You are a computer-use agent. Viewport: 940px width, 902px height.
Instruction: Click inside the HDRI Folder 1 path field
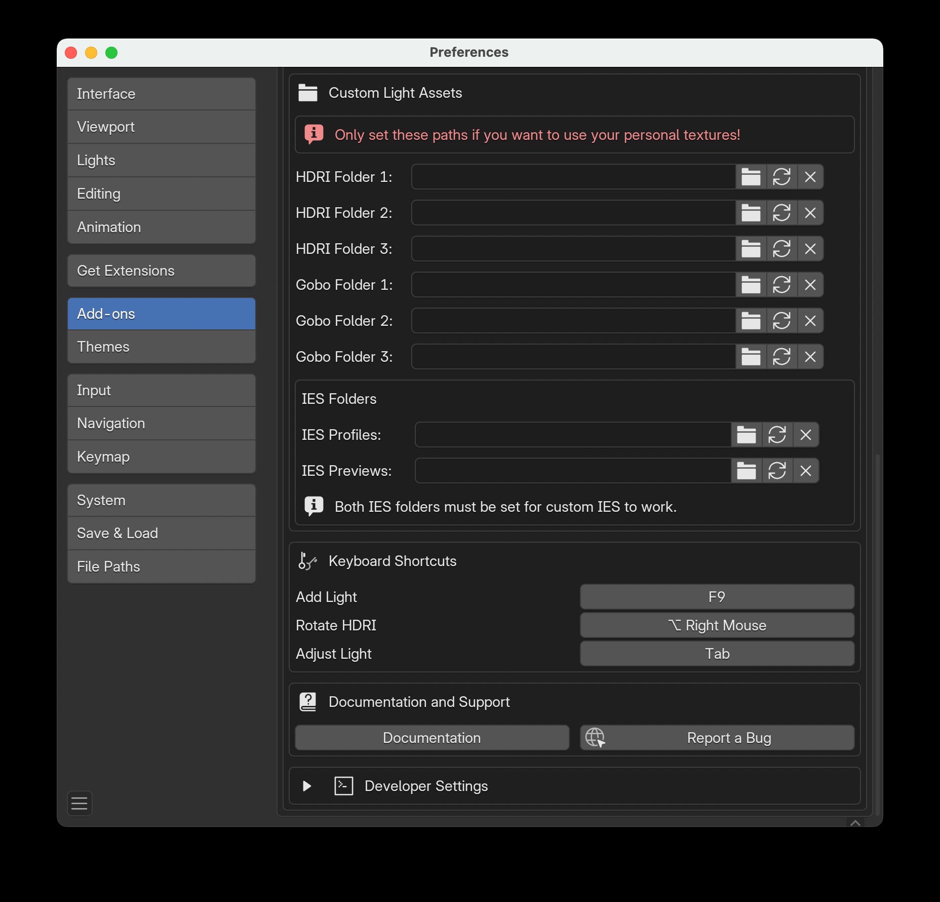pyautogui.click(x=572, y=177)
